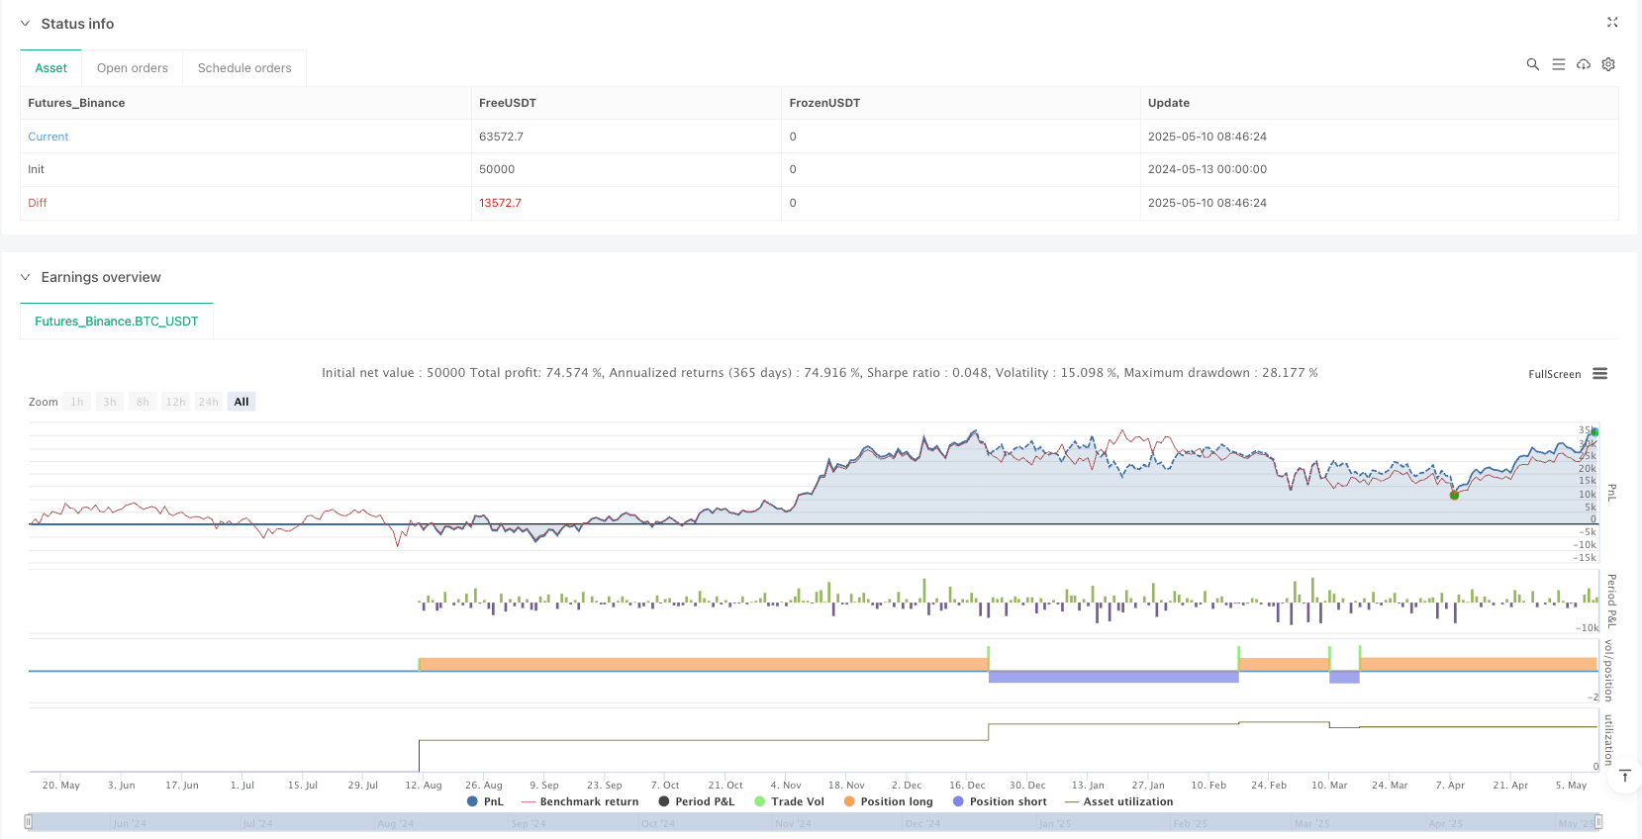The height and width of the screenshot is (839, 1642).
Task: Click the cloud download icon
Action: pyautogui.click(x=1584, y=64)
